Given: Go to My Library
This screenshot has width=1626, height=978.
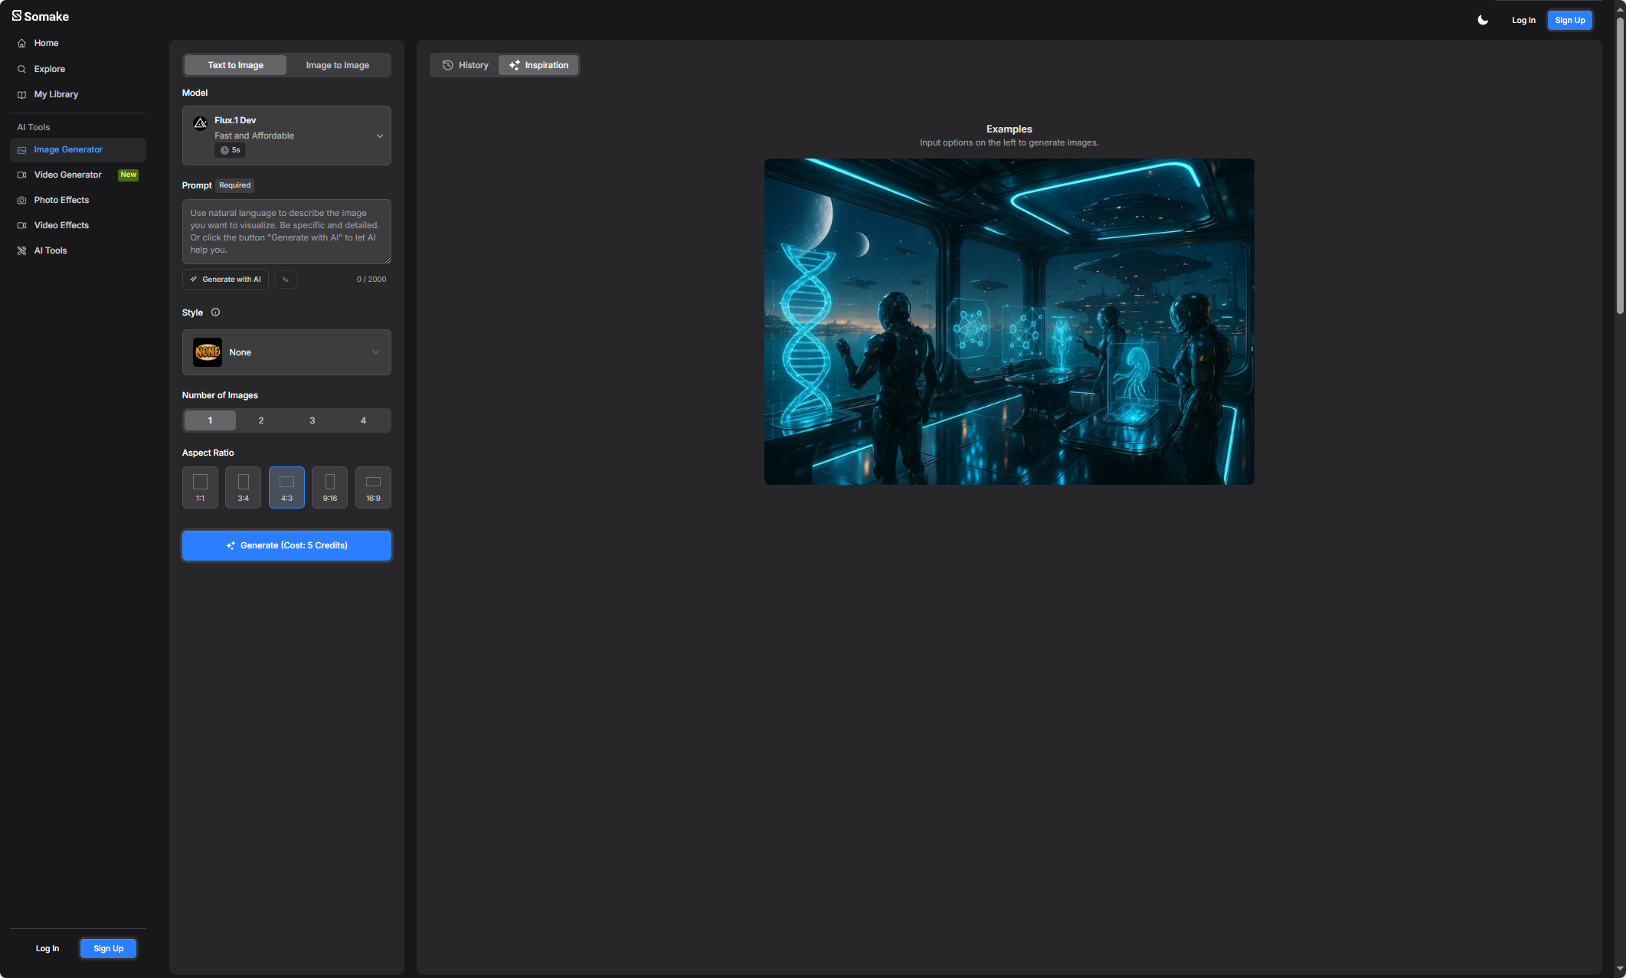Looking at the screenshot, I should 56,94.
